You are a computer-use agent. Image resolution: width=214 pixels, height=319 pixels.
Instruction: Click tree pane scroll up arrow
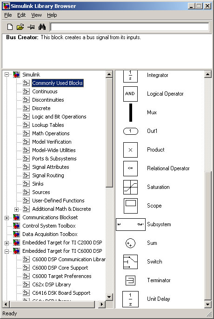tap(109, 74)
